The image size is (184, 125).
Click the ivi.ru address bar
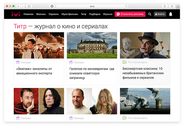coord(92,6)
